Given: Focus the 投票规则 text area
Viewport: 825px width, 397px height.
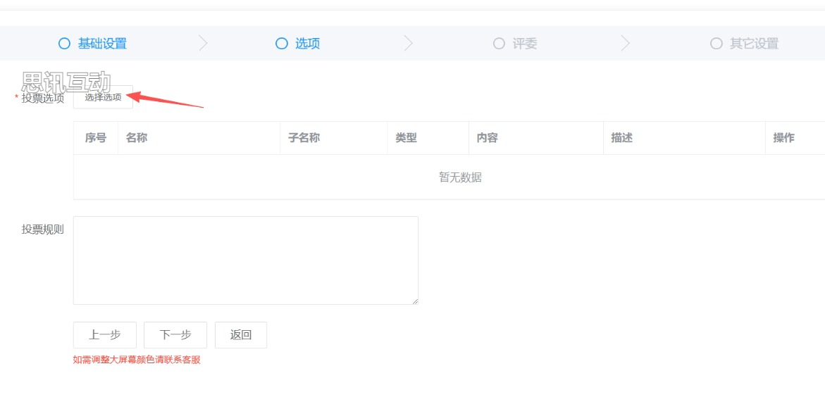Looking at the screenshot, I should [245, 260].
